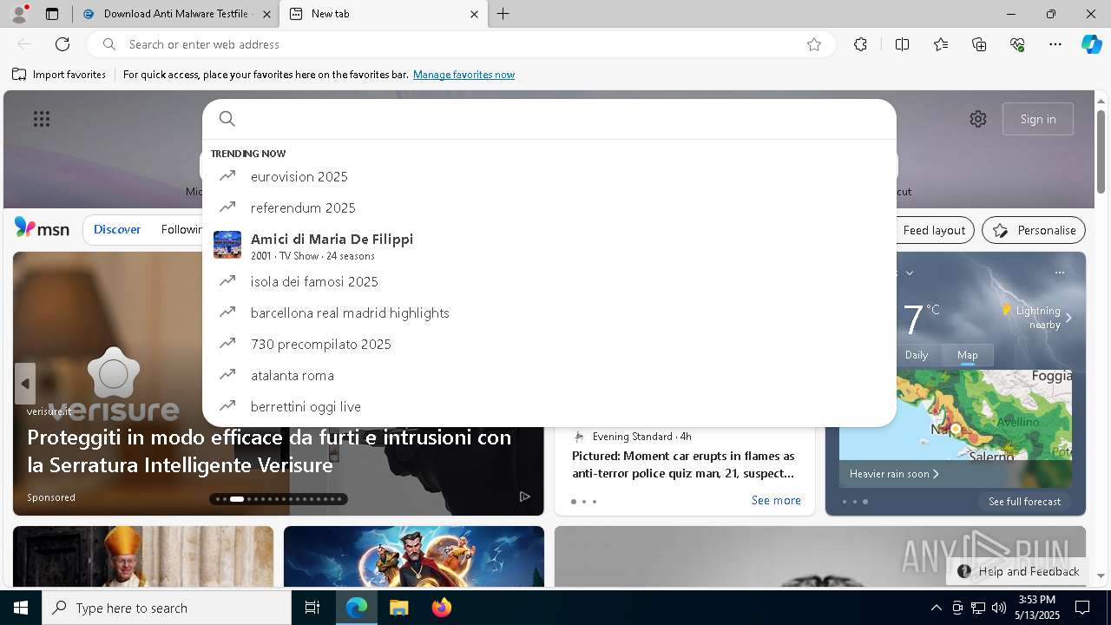Viewport: 1111px width, 625px height.
Task: Launch the Copilot sidebar icon
Action: (x=1091, y=44)
